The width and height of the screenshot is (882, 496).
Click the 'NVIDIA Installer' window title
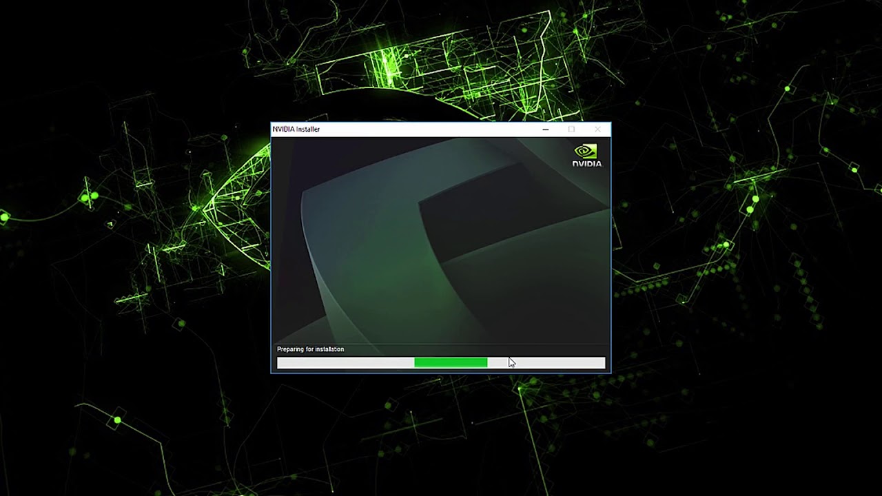[x=296, y=130]
